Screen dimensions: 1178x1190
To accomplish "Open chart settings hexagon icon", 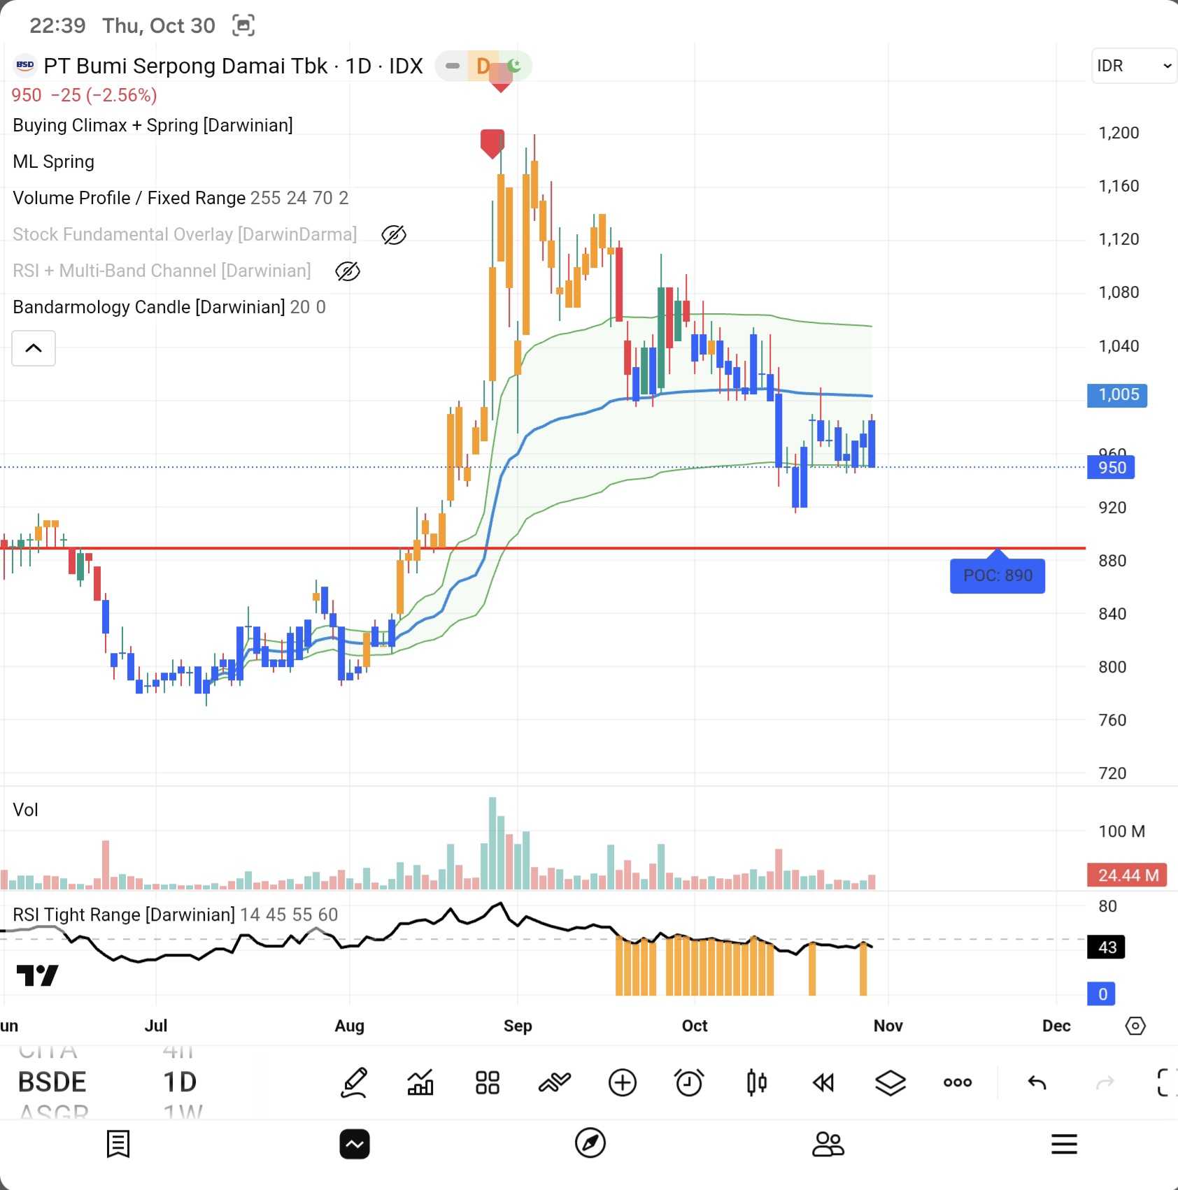I will click(x=1135, y=1026).
